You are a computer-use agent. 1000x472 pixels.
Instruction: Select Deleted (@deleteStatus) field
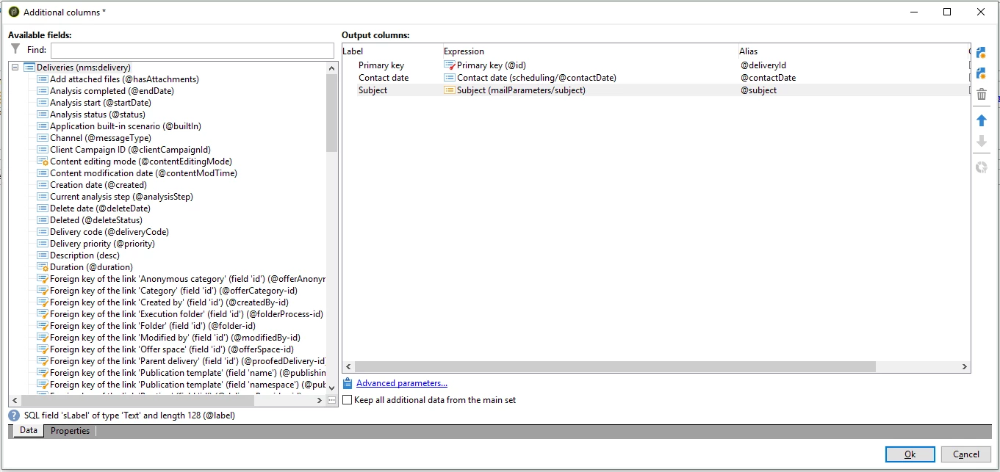pyautogui.click(x=96, y=220)
